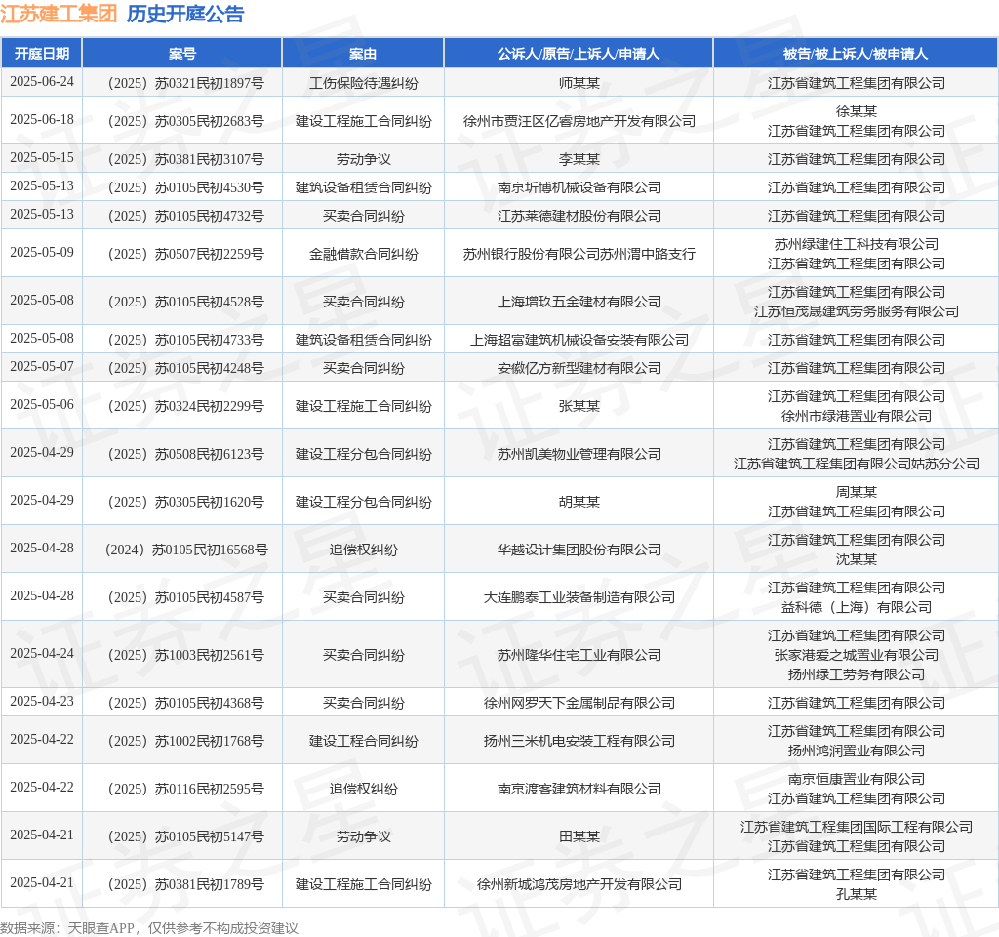Image resolution: width=999 pixels, height=937 pixels.
Task: Click the hearing date 2025-05-15
Action: tap(42, 157)
